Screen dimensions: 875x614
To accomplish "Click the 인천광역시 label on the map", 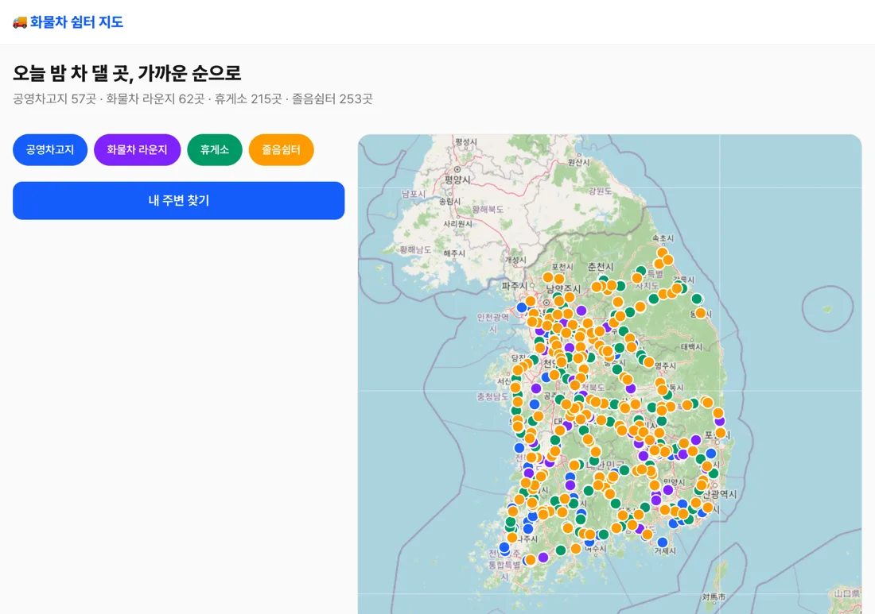I will tap(492, 322).
